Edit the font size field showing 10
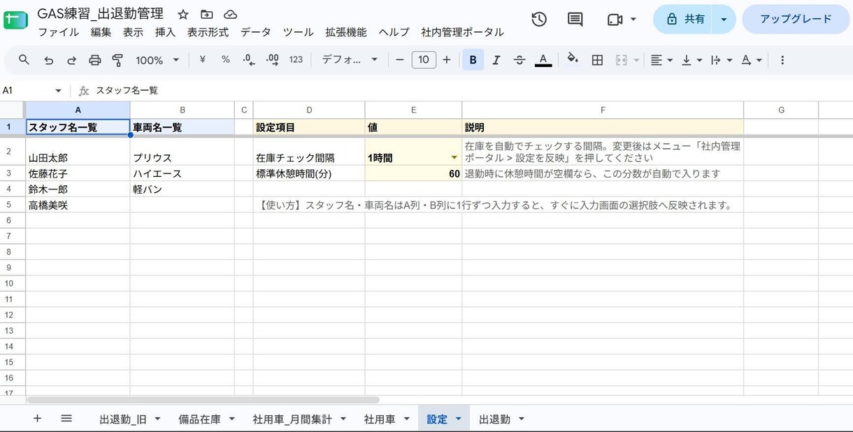This screenshot has width=853, height=432. 424,60
